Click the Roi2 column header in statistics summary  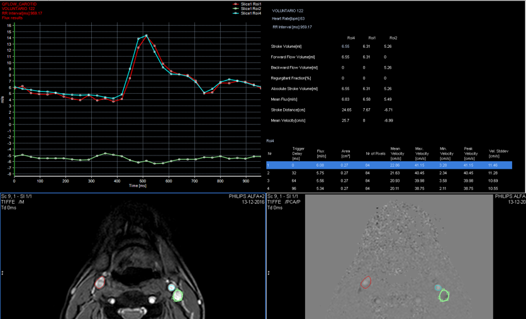click(x=393, y=38)
